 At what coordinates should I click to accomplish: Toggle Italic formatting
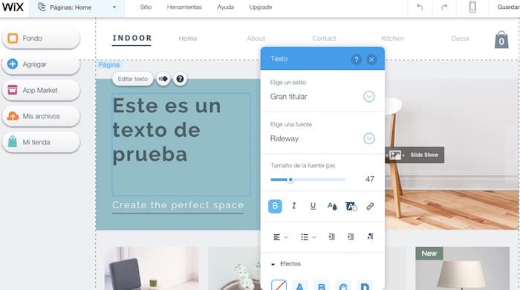(294, 206)
